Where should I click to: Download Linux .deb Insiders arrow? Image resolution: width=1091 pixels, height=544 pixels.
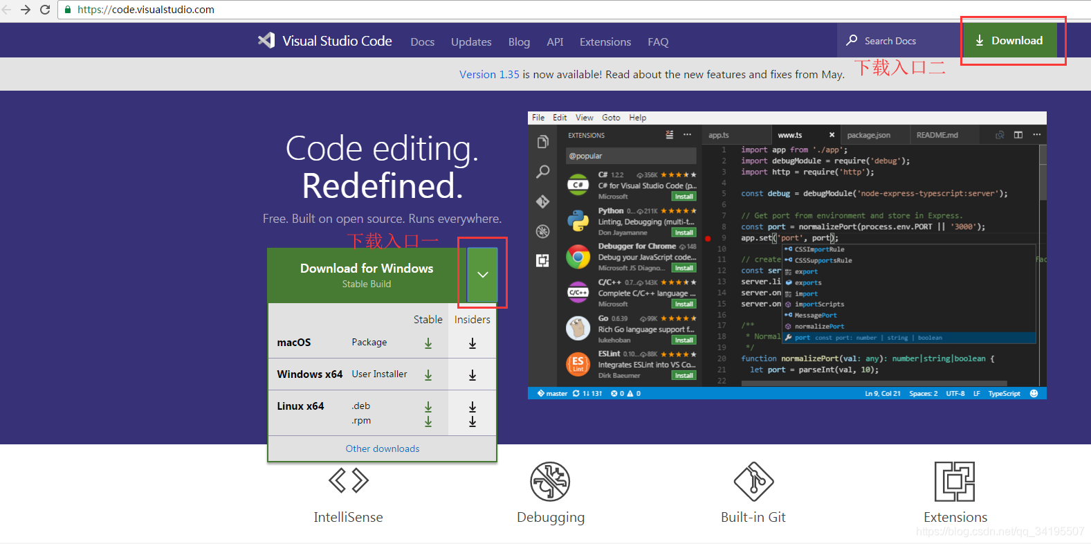tap(473, 407)
